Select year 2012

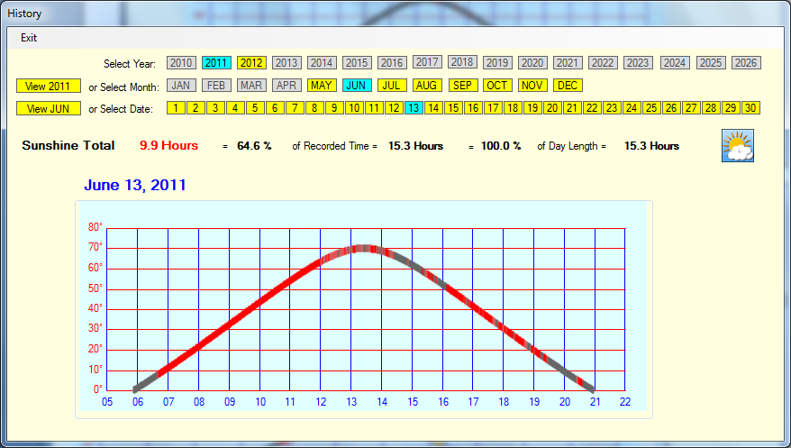pos(251,63)
